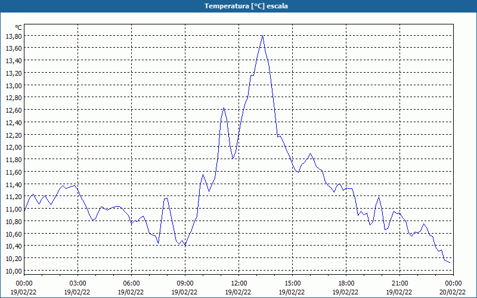Click the 10,60 scale label
The image size is (477, 298).
click(x=14, y=234)
